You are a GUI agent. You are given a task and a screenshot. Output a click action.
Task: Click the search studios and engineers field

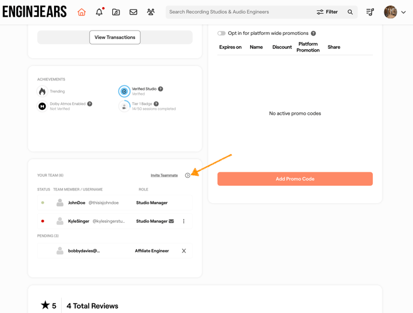pyautogui.click(x=240, y=12)
